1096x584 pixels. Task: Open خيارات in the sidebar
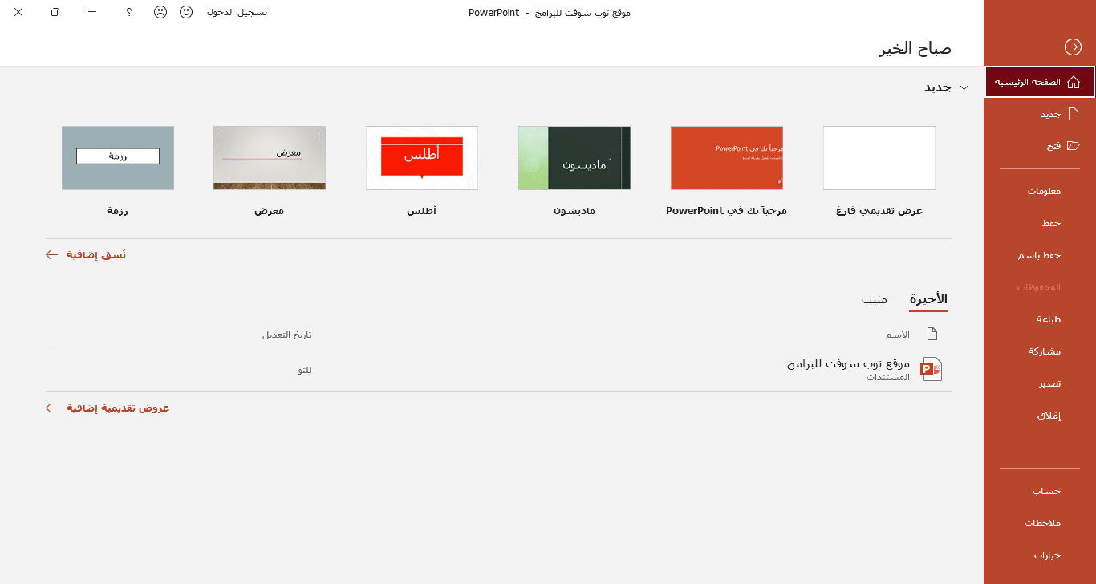click(x=1047, y=555)
